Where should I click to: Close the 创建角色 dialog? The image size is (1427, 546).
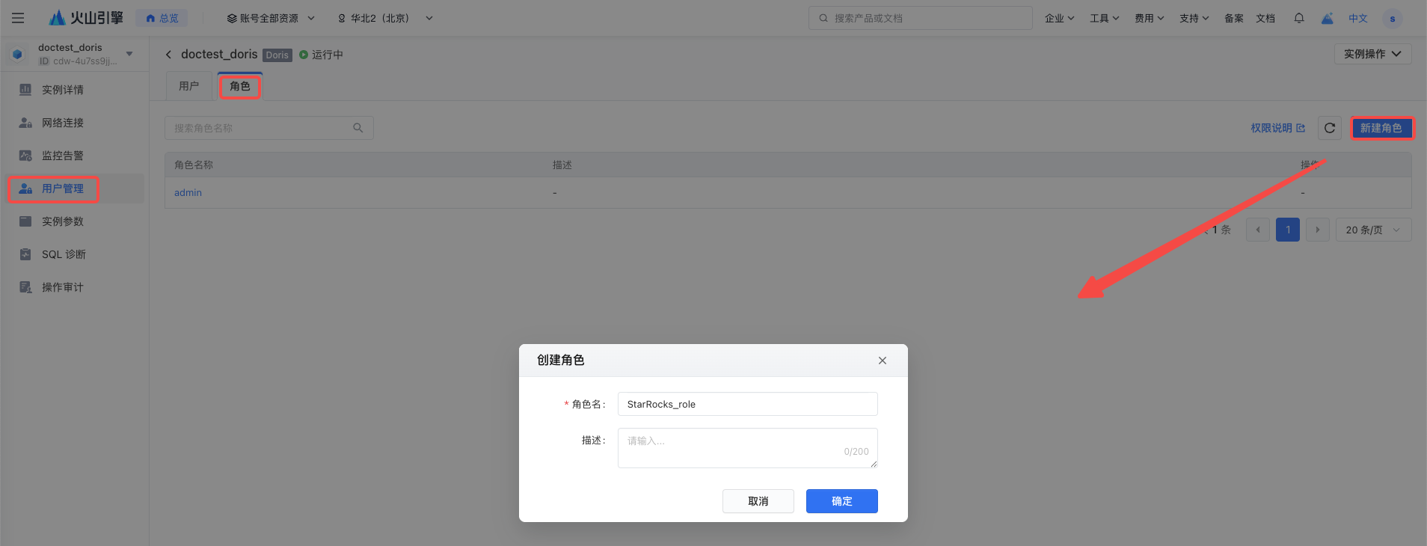(883, 361)
